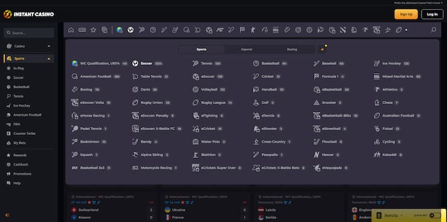Select the Chess category icon

[x=377, y=102]
